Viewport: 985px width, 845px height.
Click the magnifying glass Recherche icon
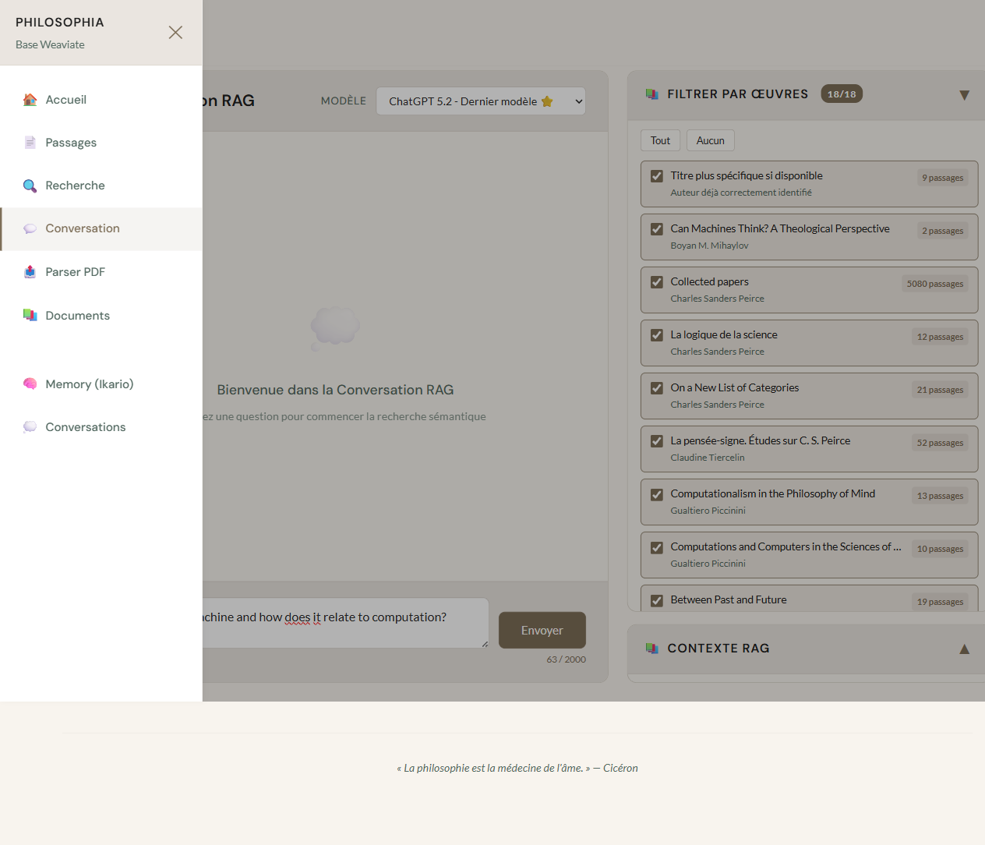[x=30, y=186]
